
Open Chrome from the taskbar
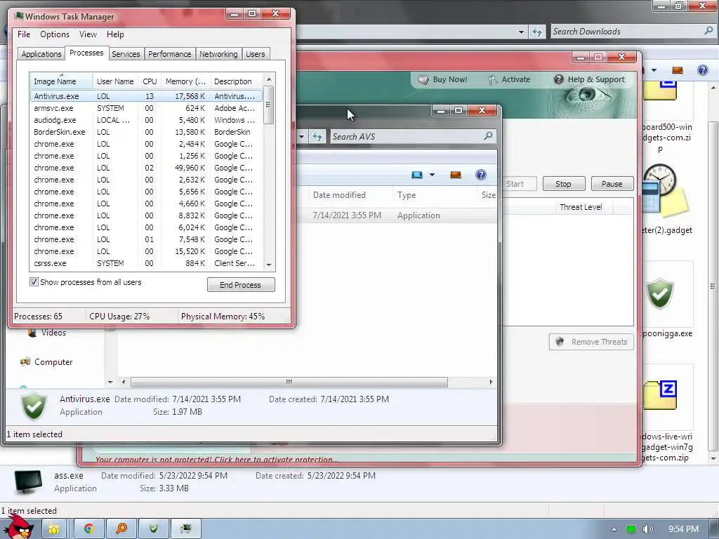pos(89,529)
